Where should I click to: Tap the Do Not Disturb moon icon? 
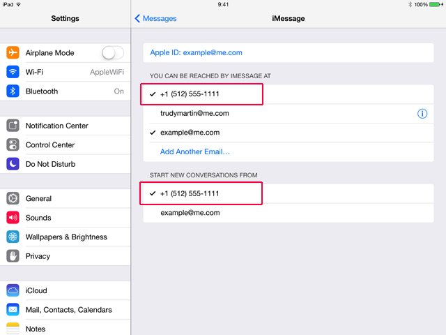[13, 164]
